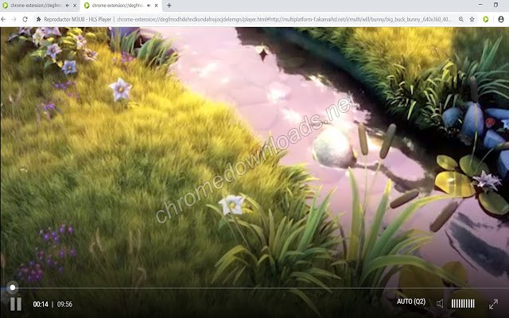Minimize the browser window
This screenshot has width=509, height=318.
point(480,5)
